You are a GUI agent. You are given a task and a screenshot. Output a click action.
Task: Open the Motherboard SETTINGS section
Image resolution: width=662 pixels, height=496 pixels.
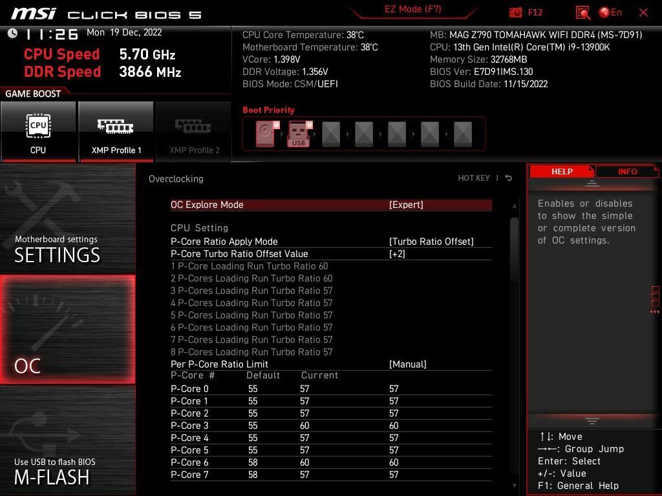coord(67,219)
